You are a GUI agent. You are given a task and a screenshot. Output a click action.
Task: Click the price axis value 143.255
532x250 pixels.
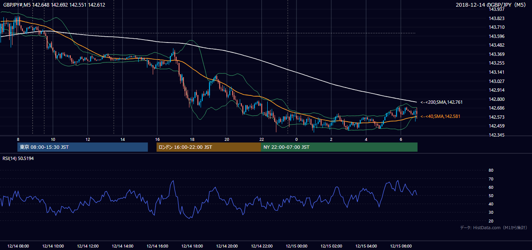(x=496, y=63)
